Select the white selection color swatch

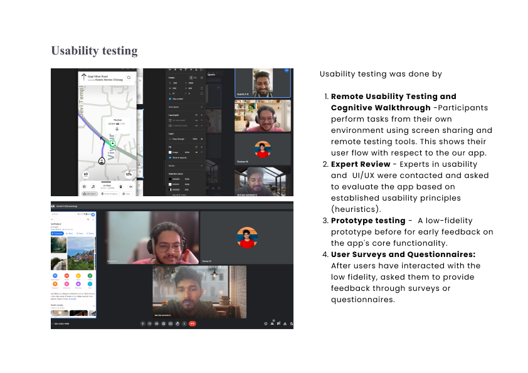(x=170, y=184)
